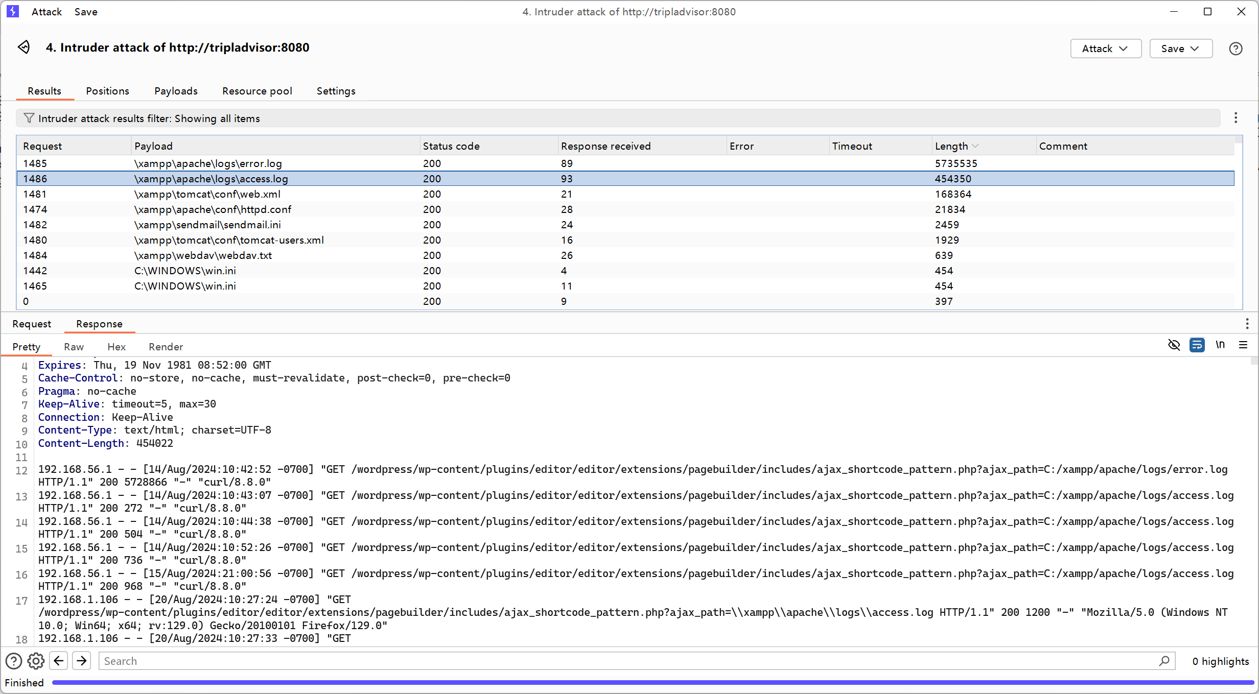Select the Results tab
This screenshot has width=1259, height=694.
(x=44, y=91)
